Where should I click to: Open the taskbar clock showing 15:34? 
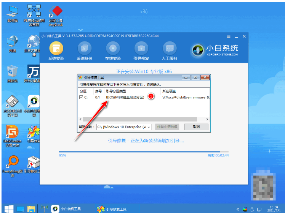pyautogui.click(x=274, y=209)
